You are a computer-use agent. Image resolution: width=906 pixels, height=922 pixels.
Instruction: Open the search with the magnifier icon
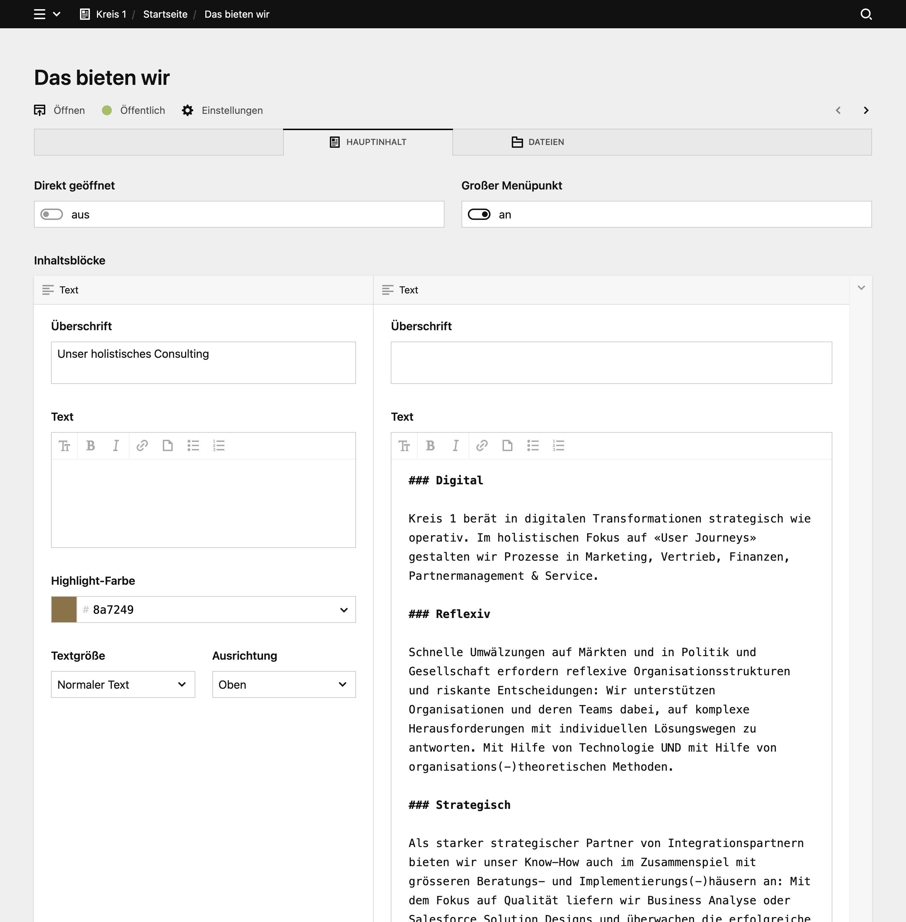[866, 14]
